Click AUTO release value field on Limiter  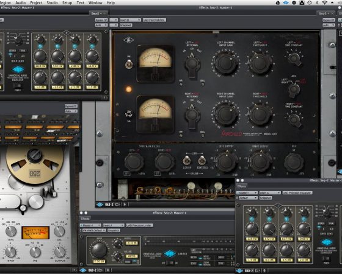[132, 256]
